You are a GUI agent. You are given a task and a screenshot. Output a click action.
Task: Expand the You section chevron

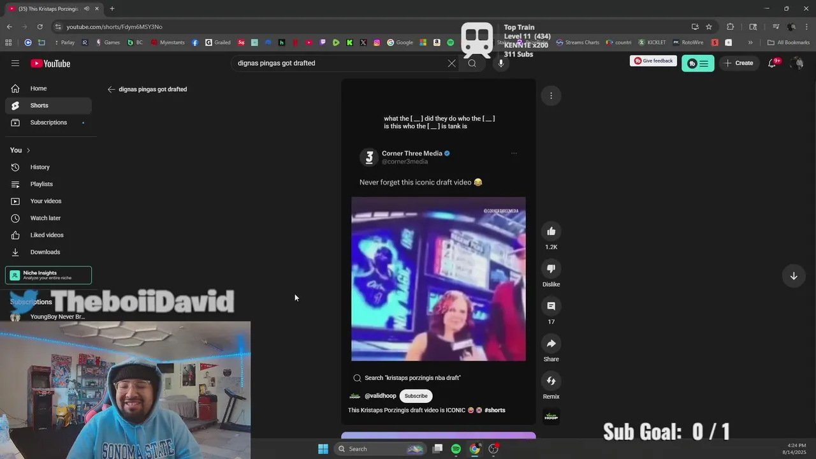point(28,150)
